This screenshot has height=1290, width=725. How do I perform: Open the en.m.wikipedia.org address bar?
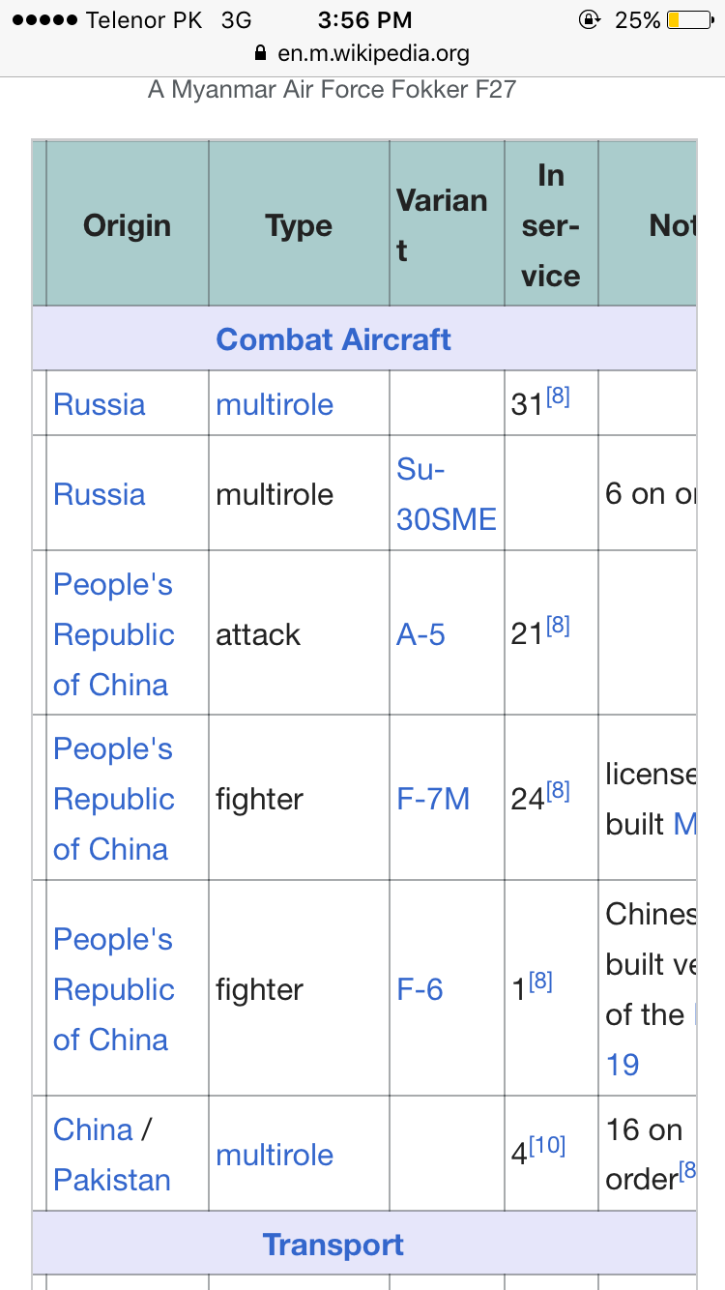click(373, 52)
